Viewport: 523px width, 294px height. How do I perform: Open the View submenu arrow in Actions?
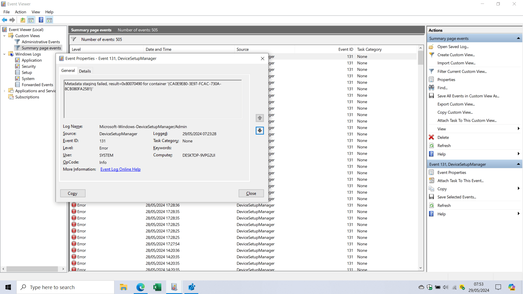[518, 129]
